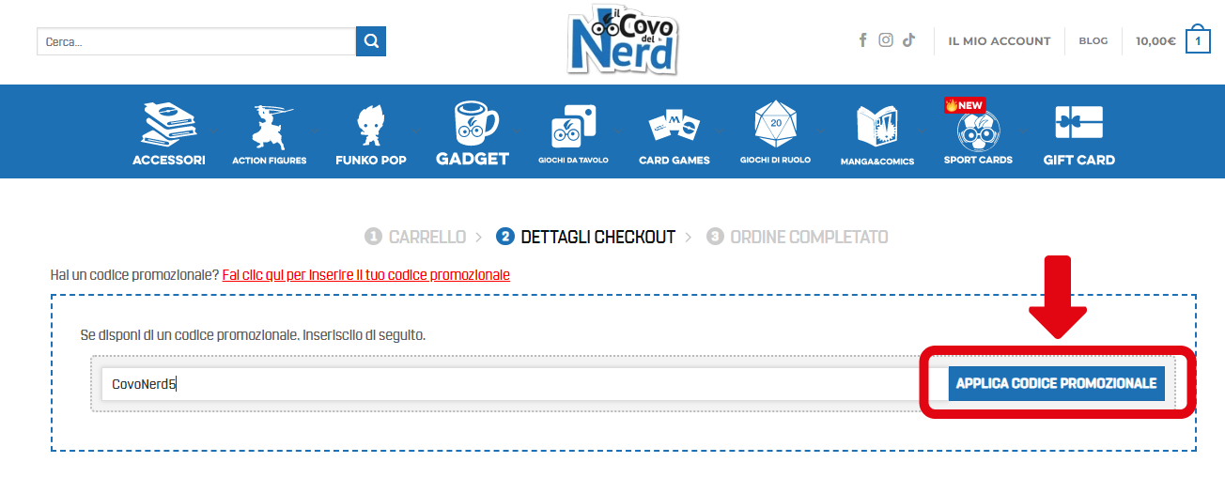
Task: Open the TikTok social icon
Action: coord(908,40)
